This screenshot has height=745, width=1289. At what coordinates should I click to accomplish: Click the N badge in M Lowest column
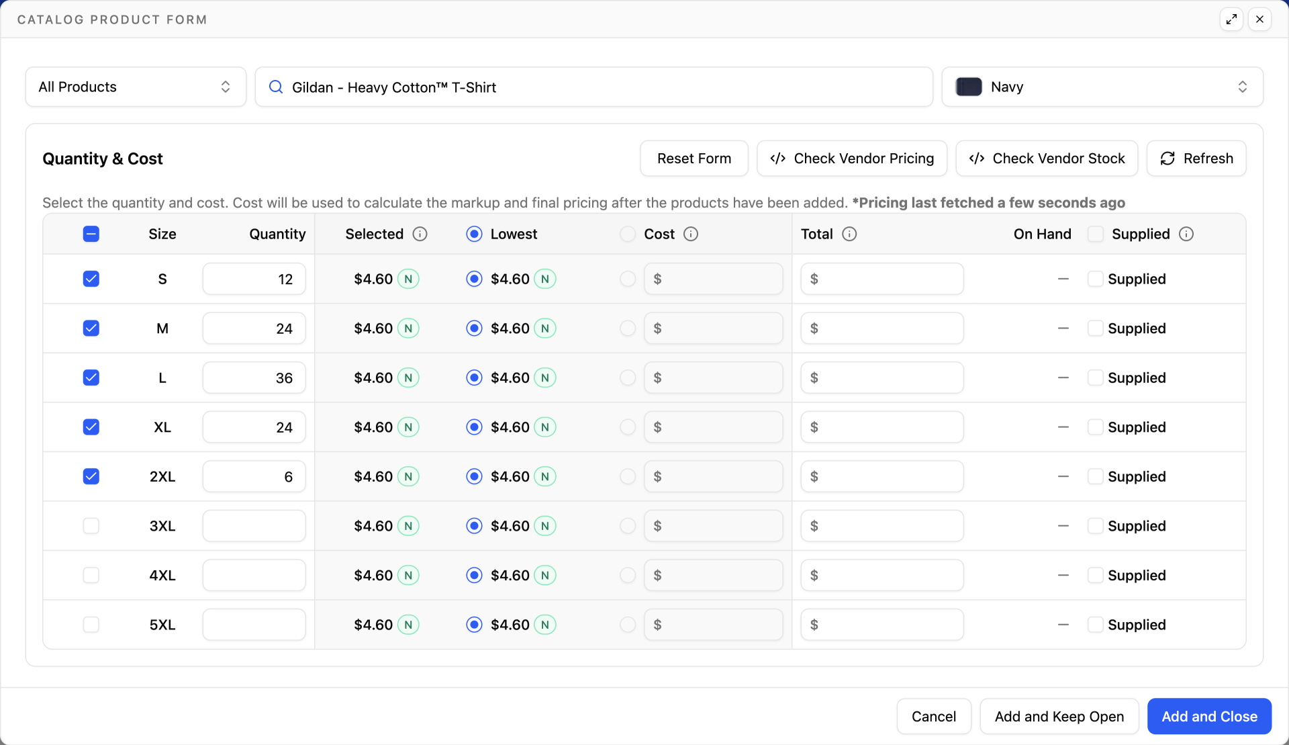tap(545, 328)
